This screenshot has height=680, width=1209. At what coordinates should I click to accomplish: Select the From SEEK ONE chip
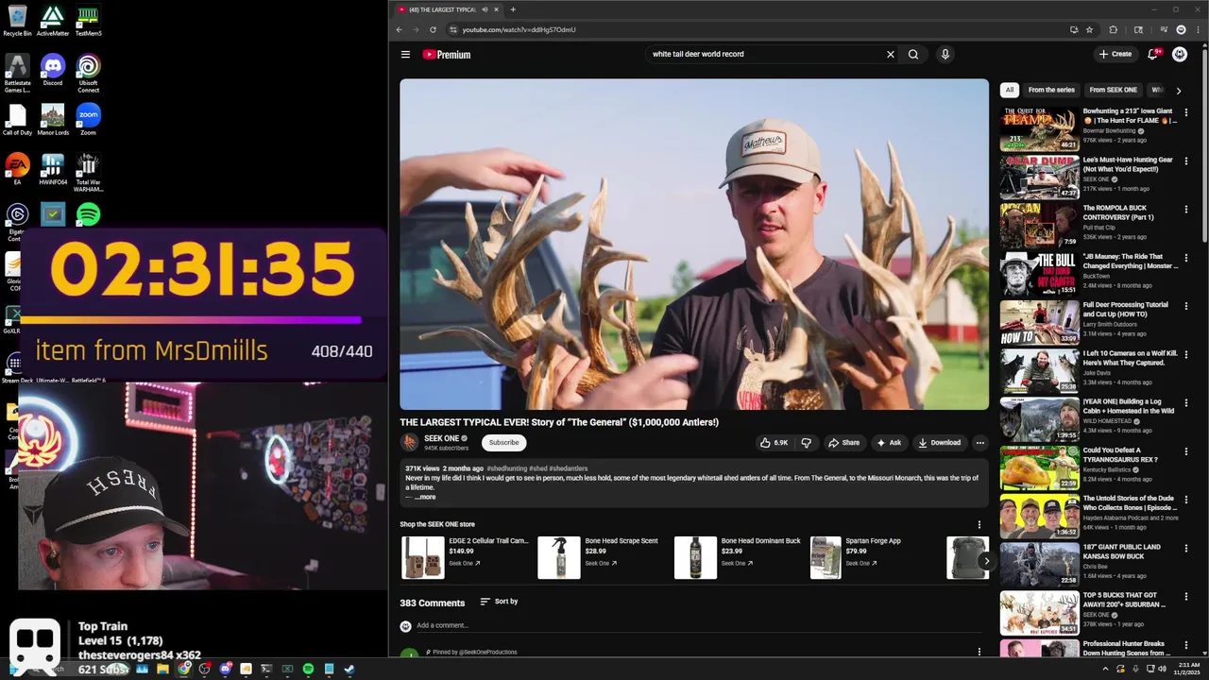pos(1113,90)
